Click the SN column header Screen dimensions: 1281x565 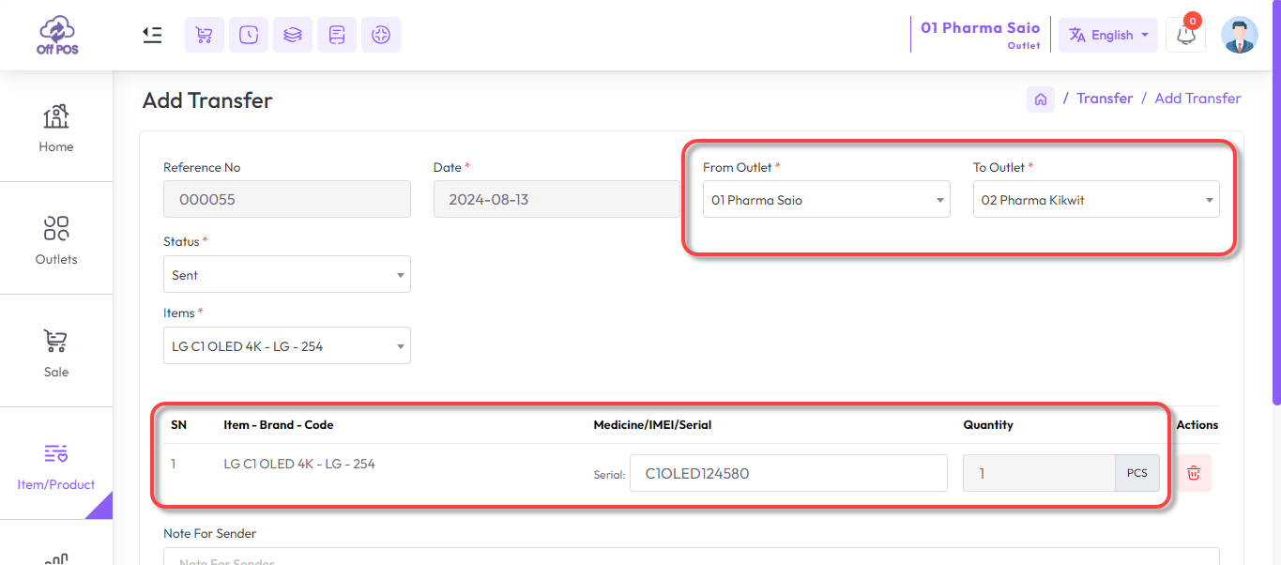[178, 425]
